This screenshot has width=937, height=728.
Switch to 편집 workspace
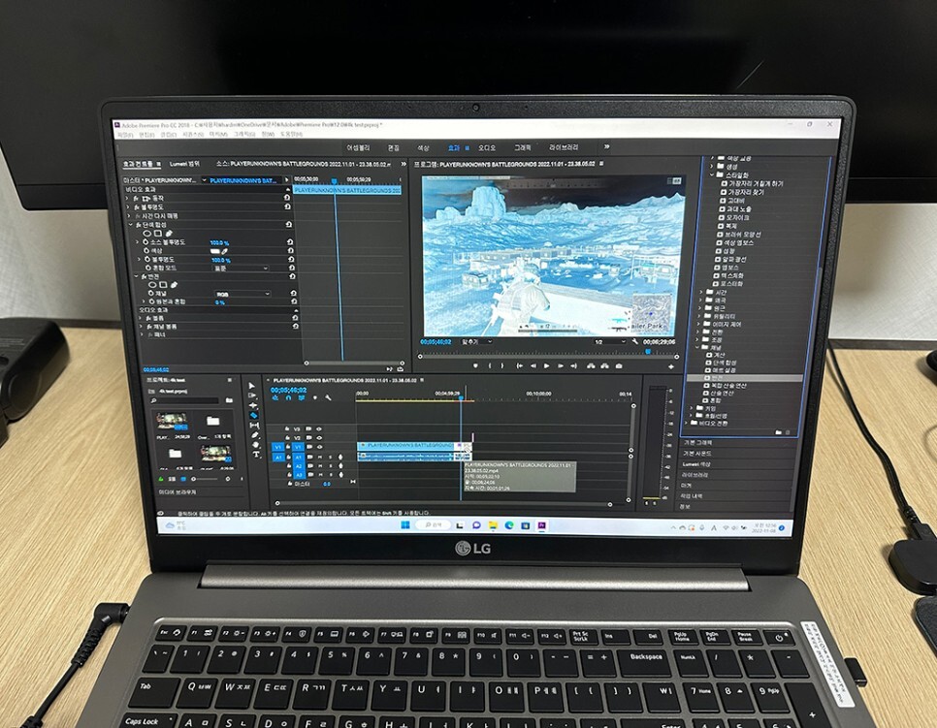click(x=393, y=147)
